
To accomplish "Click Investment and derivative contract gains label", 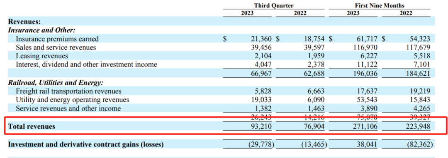I will tap(86, 145).
